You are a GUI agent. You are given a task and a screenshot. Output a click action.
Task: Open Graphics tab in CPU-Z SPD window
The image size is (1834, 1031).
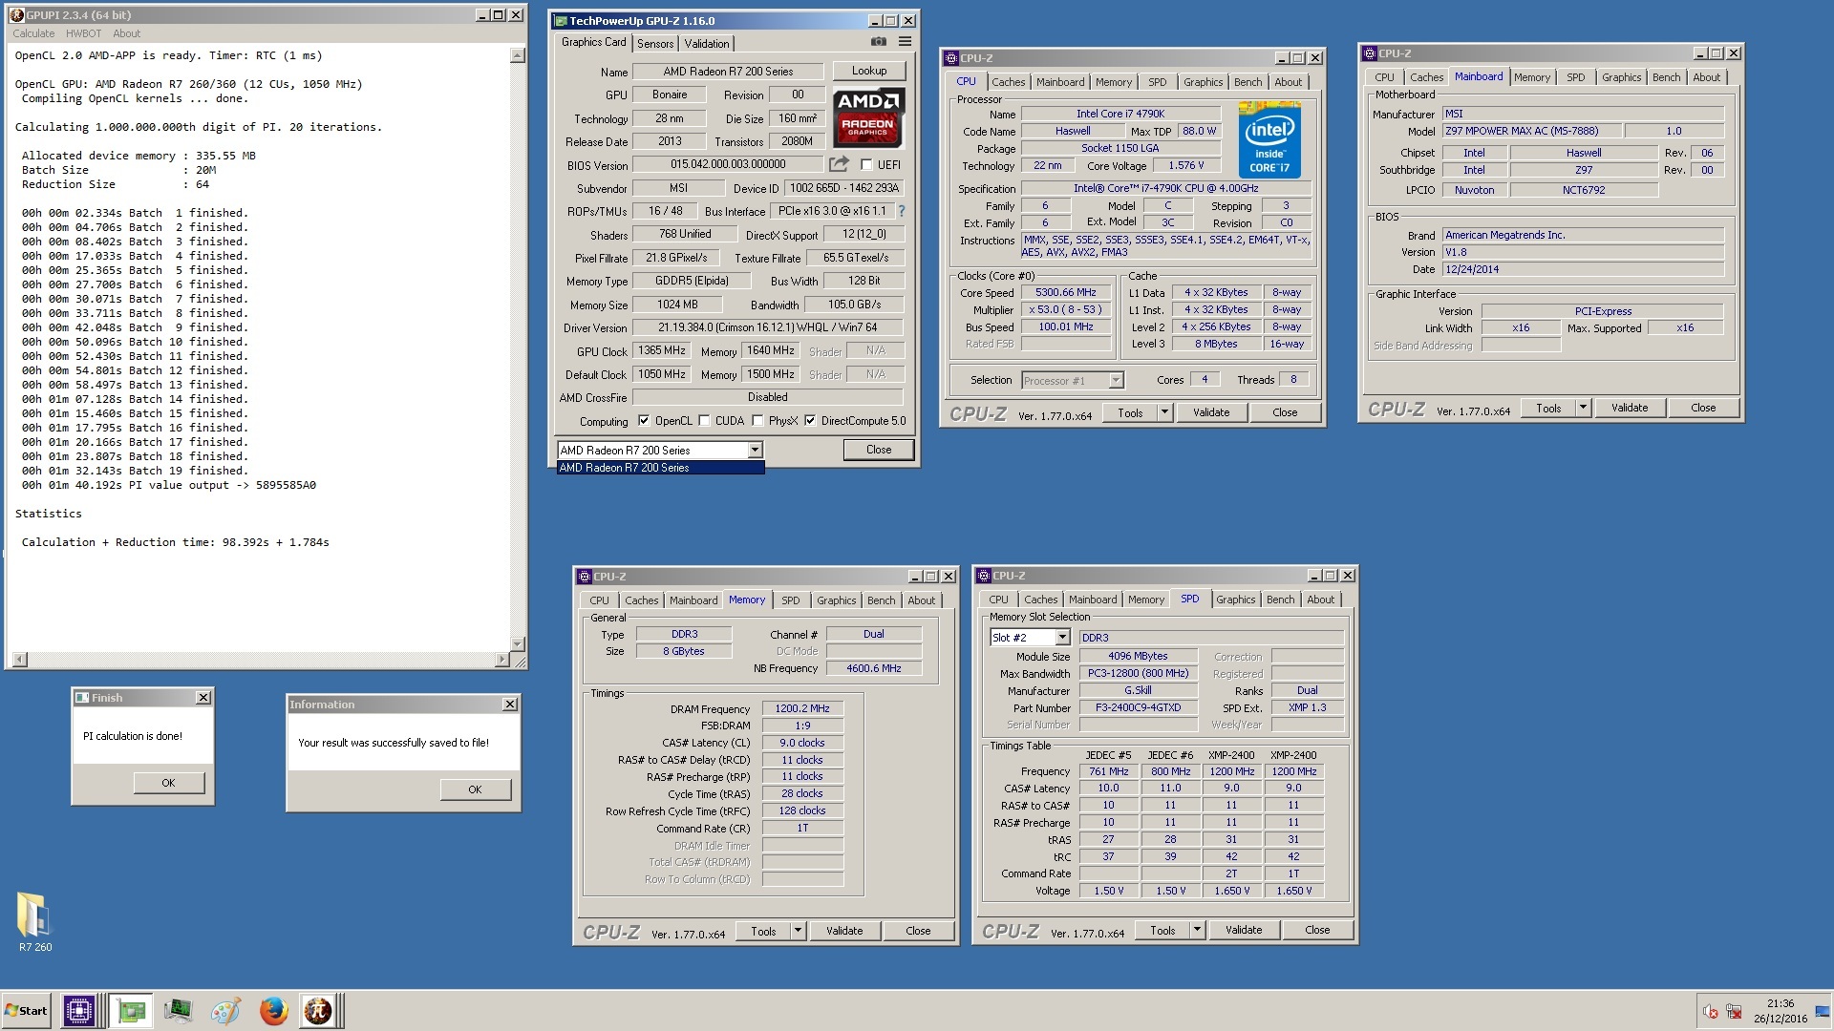(x=1235, y=600)
